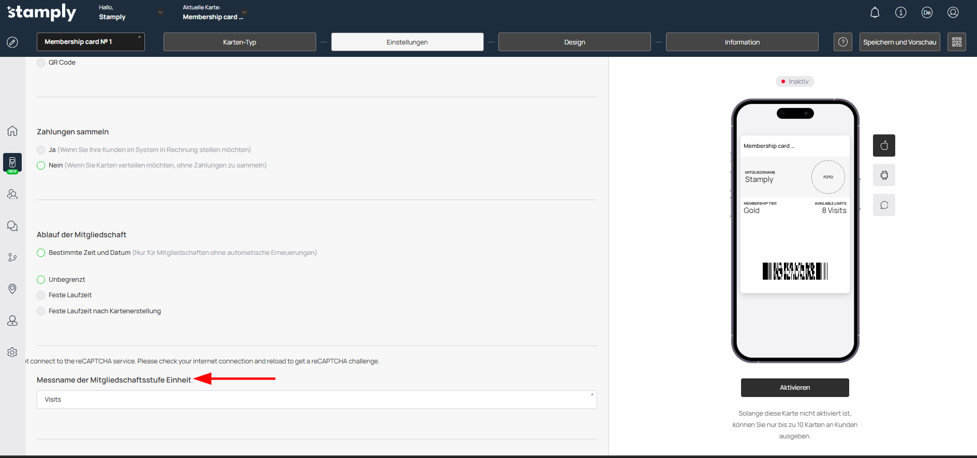Expand the Hallo Stamply account dropdown
The image size is (977, 458).
pos(160,12)
